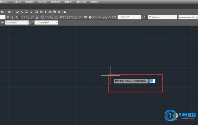The height and width of the screenshot is (125, 198).
Task: Click the Undo arrow icon
Action: coord(2,12)
